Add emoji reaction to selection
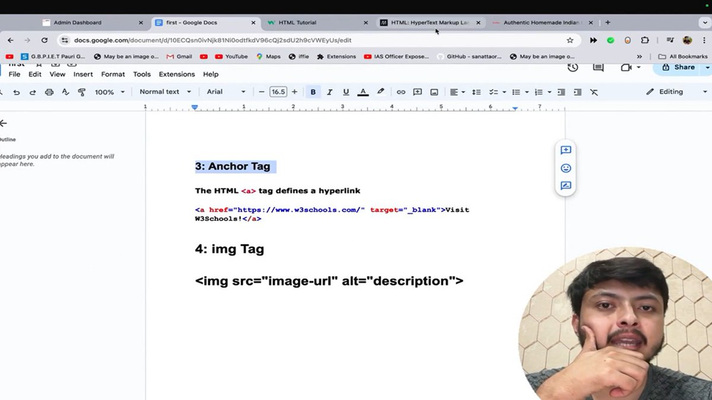This screenshot has height=400, width=712. pyautogui.click(x=565, y=168)
